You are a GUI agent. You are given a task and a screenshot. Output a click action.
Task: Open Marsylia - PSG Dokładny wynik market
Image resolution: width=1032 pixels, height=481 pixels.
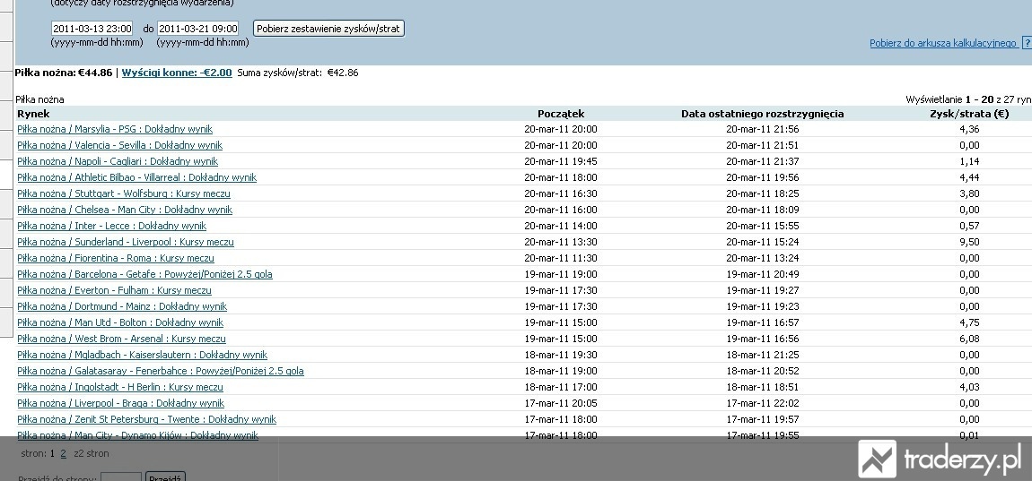tap(115, 130)
